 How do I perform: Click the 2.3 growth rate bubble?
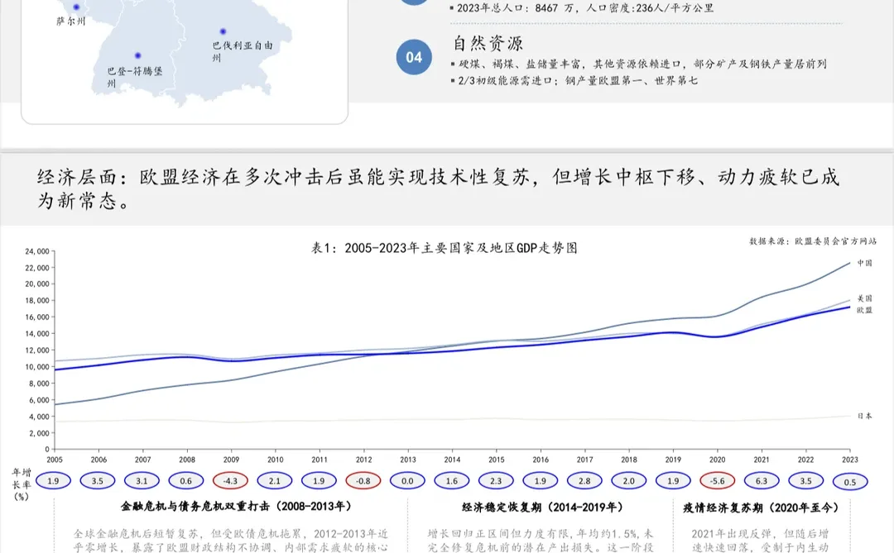tap(496, 481)
